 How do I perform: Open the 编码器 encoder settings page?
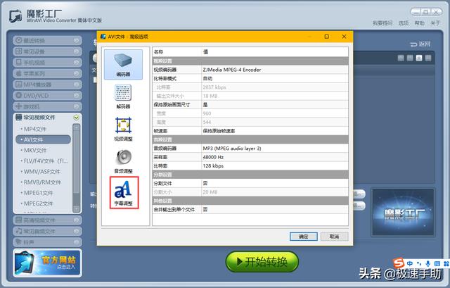coord(123,64)
